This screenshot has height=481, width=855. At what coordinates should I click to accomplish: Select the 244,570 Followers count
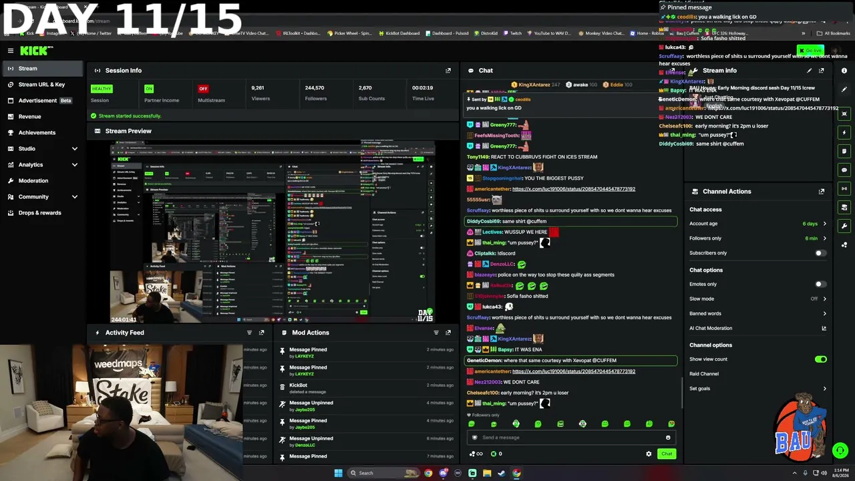click(x=315, y=88)
